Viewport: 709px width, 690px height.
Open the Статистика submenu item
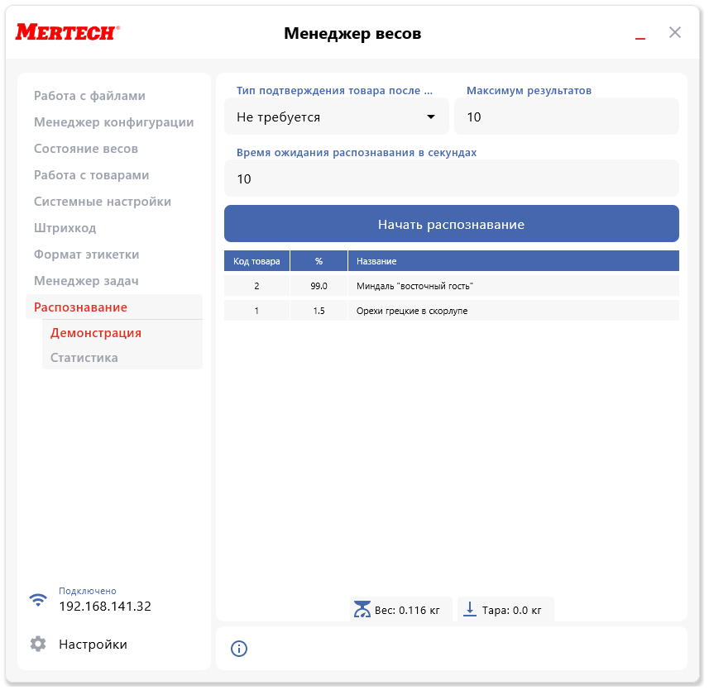(x=84, y=358)
